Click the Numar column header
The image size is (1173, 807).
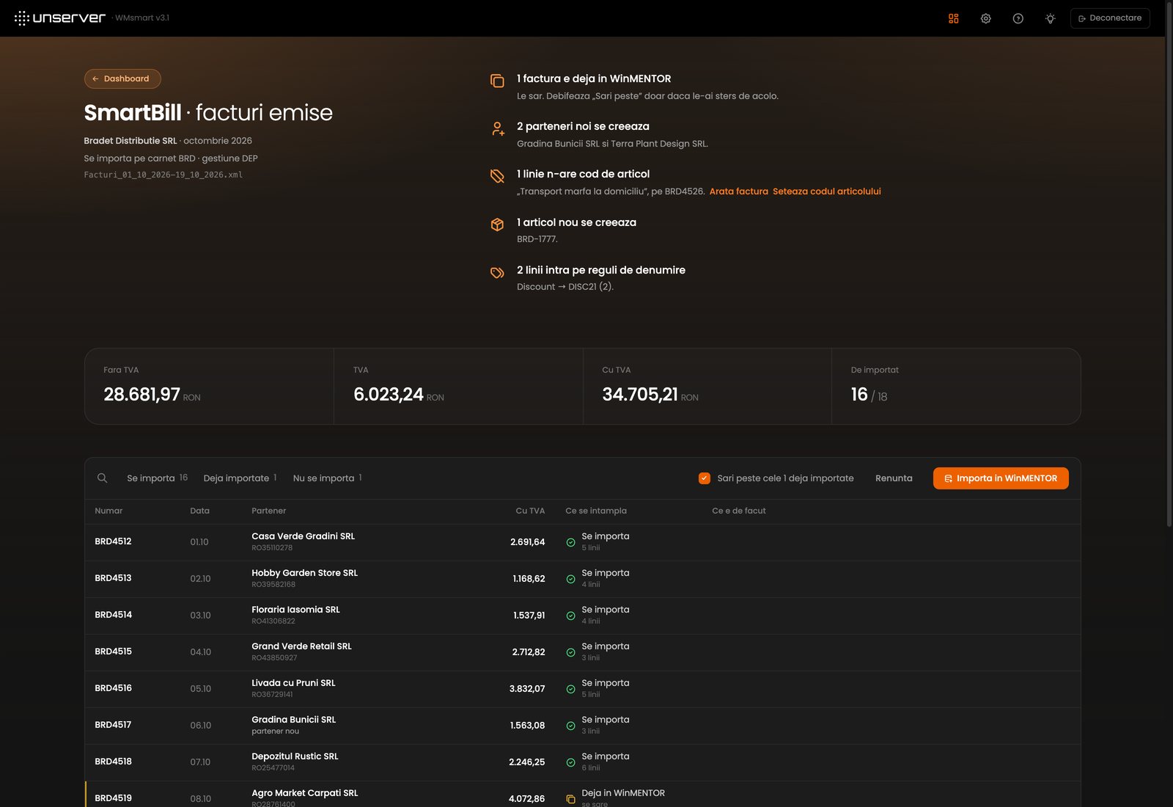pyautogui.click(x=109, y=511)
